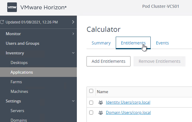This screenshot has width=192, height=122.
Task: Click the Settings section label
Action: click(x=13, y=101)
